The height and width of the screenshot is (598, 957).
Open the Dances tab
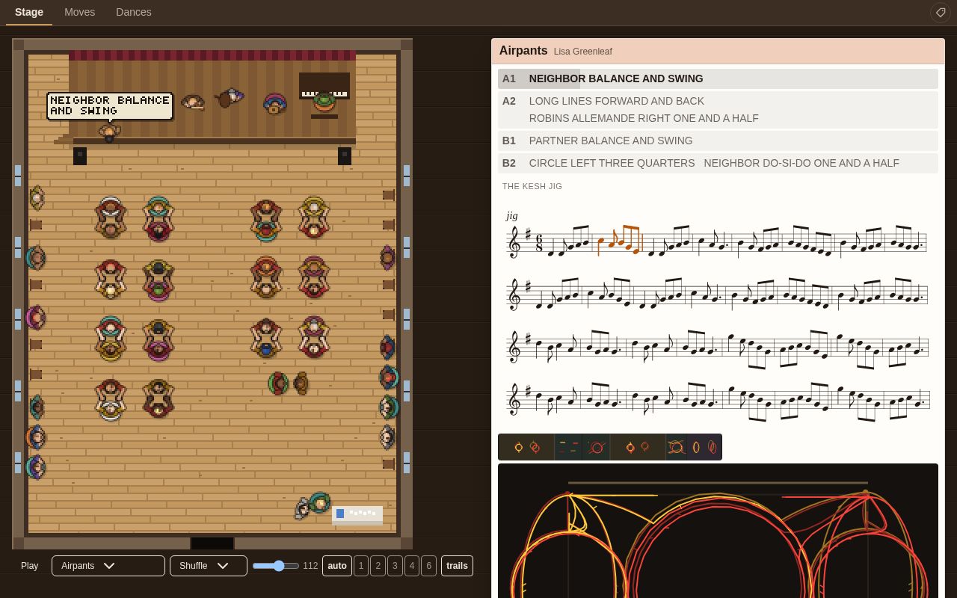click(134, 12)
